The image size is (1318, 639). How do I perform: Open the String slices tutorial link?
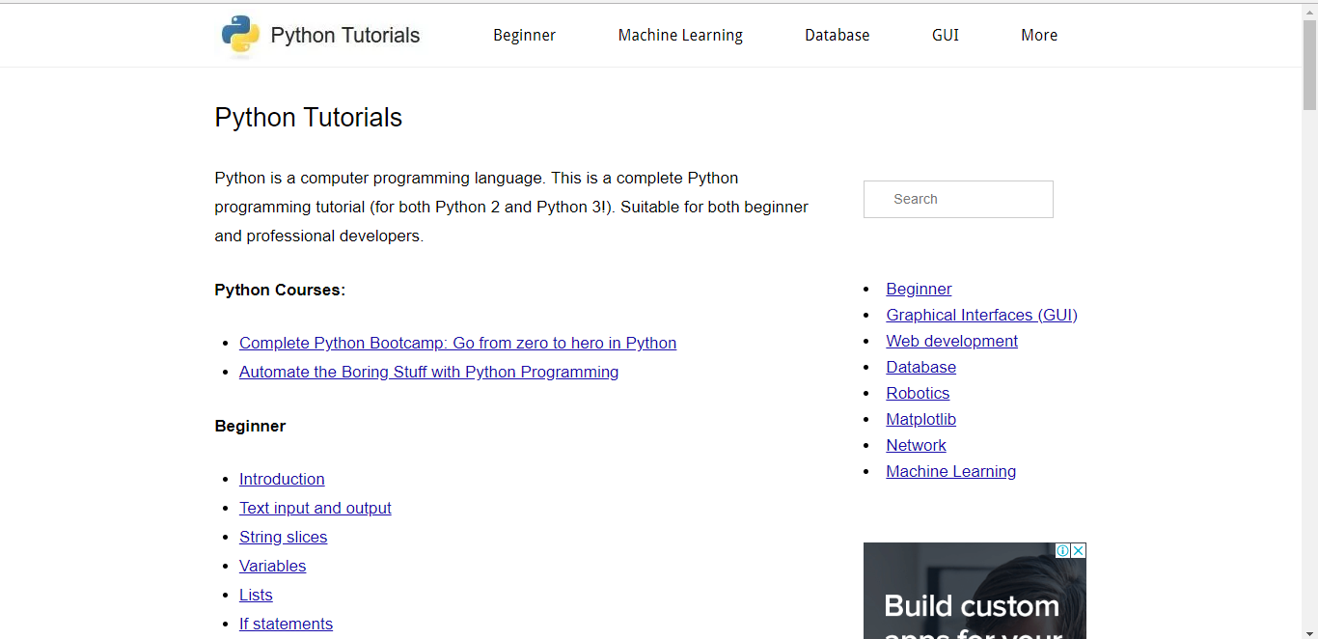pos(283,537)
